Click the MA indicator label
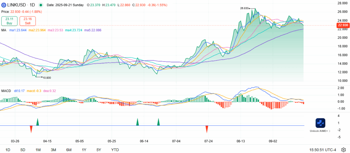This screenshot has height=153, width=350. point(3,30)
